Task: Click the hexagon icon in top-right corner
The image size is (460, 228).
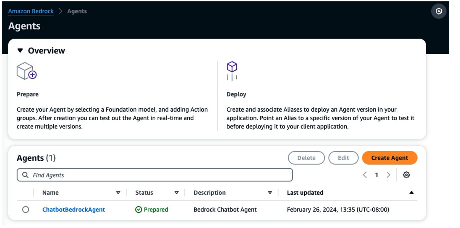Action: pyautogui.click(x=438, y=11)
